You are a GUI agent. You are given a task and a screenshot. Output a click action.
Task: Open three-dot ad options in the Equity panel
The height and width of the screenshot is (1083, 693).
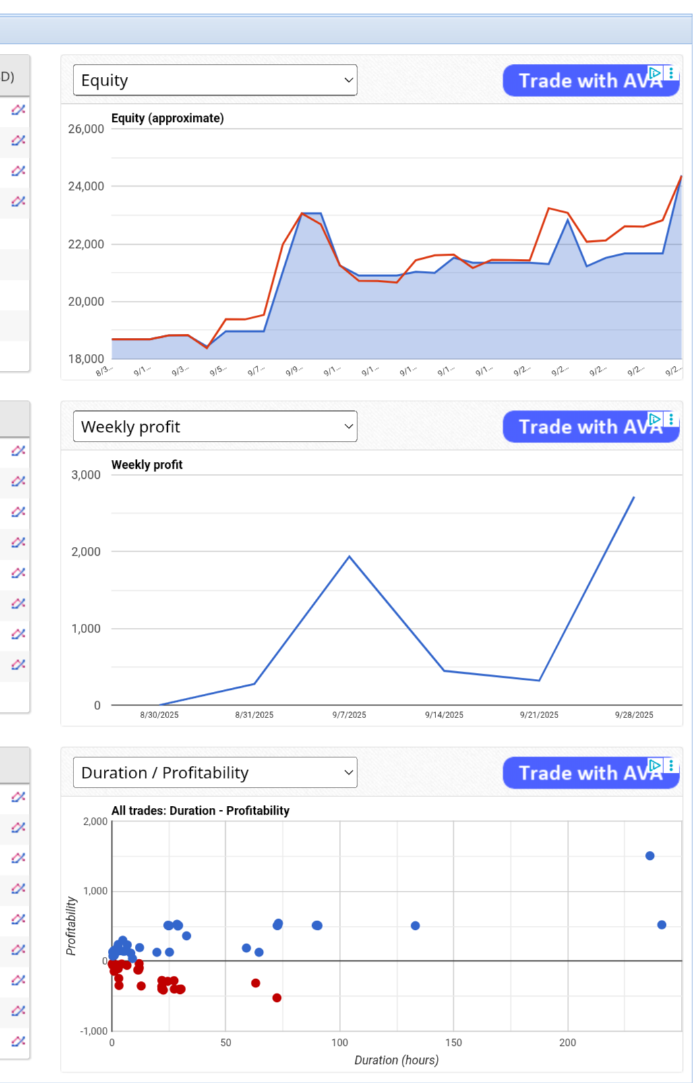click(x=671, y=73)
